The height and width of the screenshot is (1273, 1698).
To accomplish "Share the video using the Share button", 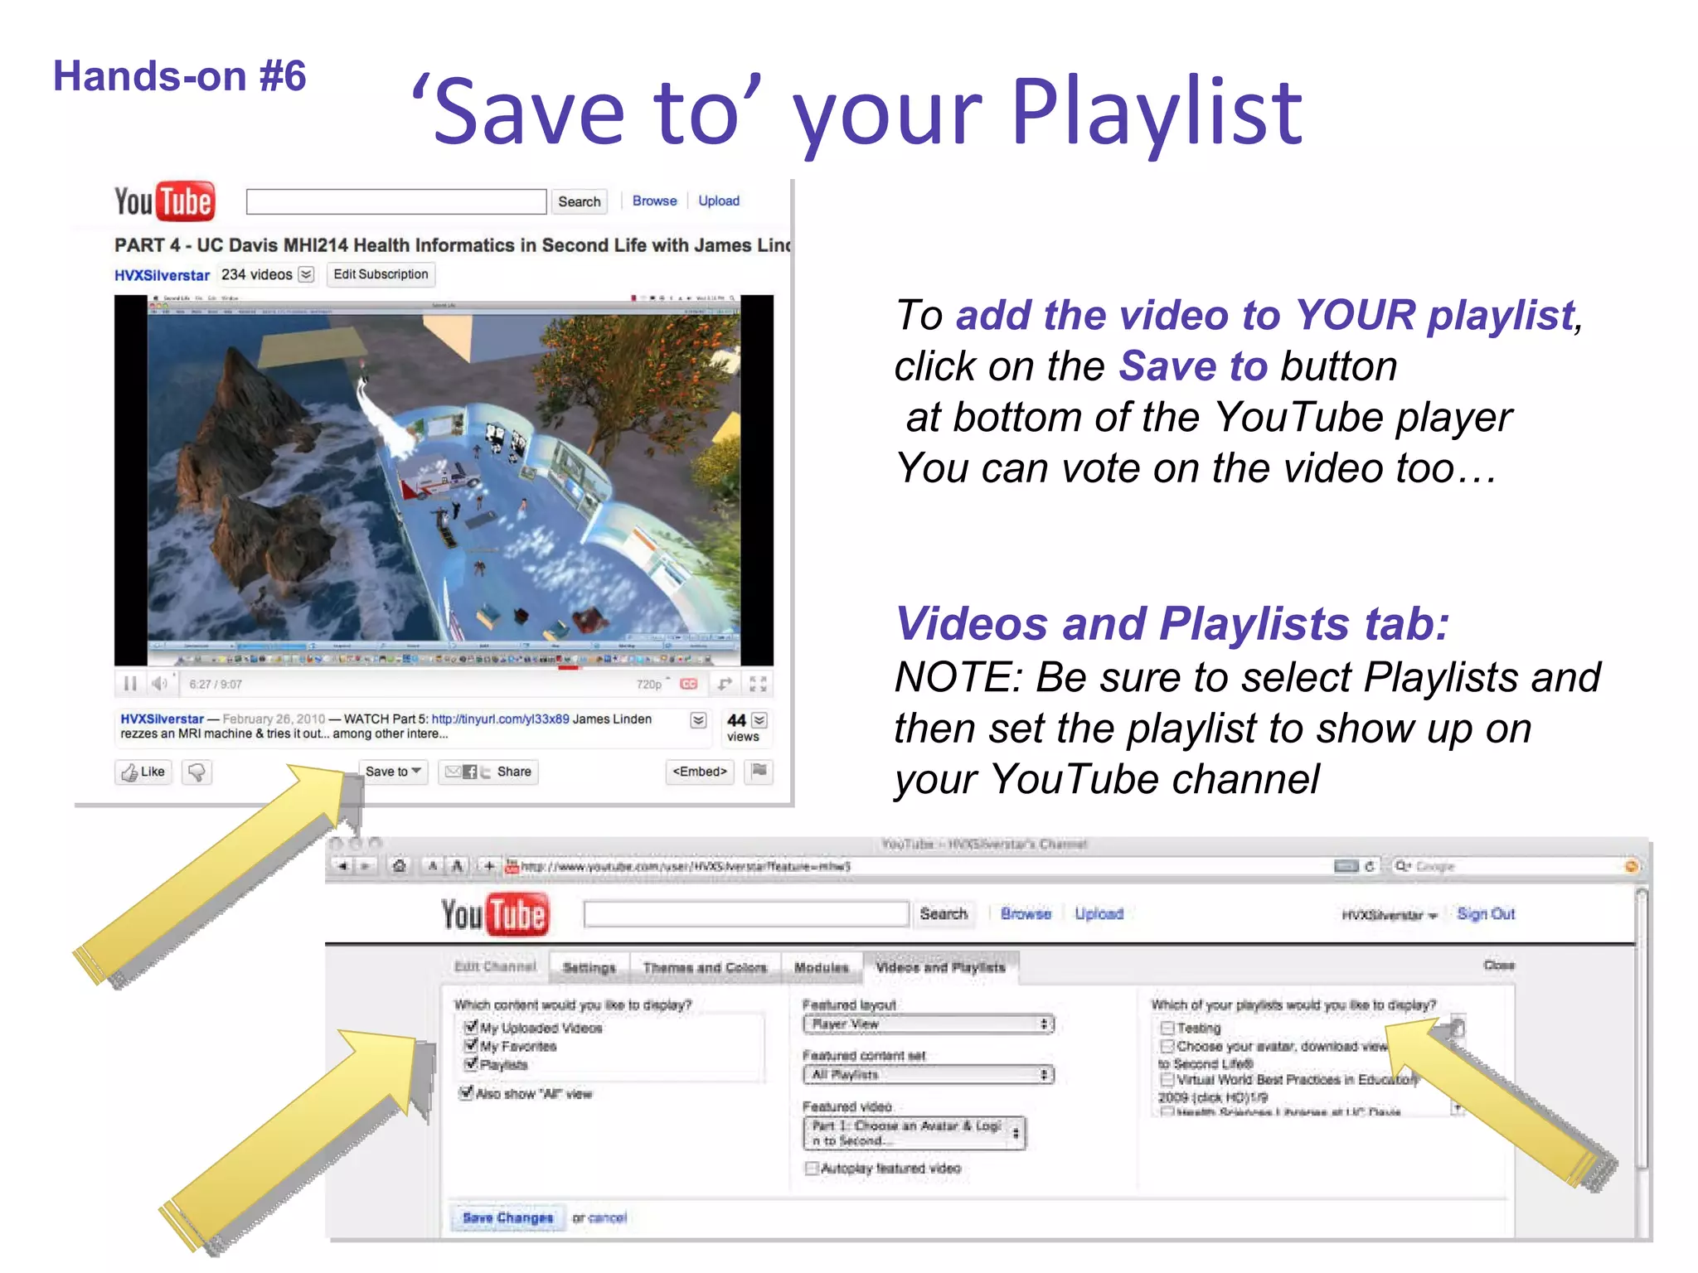I will tap(489, 772).
